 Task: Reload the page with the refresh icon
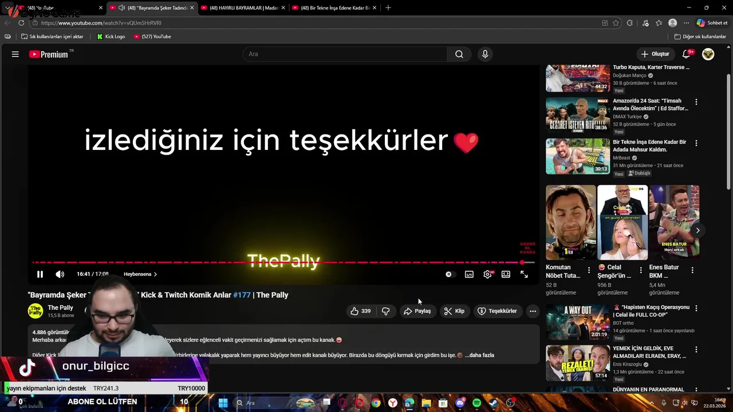click(21, 23)
